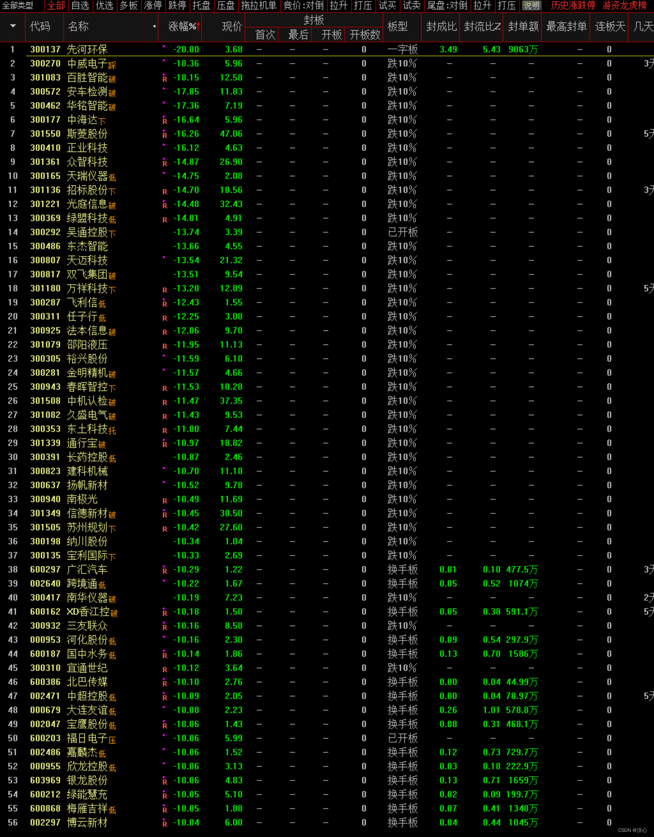
Task: Sort by the 现价 column header
Action: [232, 26]
